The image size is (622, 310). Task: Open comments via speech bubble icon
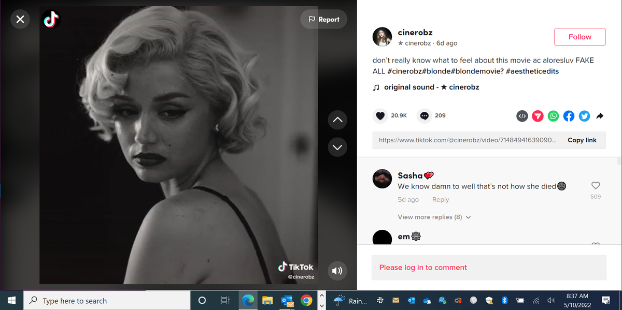425,116
